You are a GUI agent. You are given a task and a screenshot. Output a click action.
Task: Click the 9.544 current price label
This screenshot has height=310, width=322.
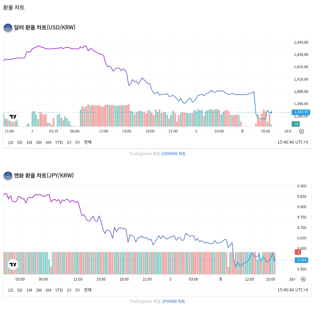point(301,260)
